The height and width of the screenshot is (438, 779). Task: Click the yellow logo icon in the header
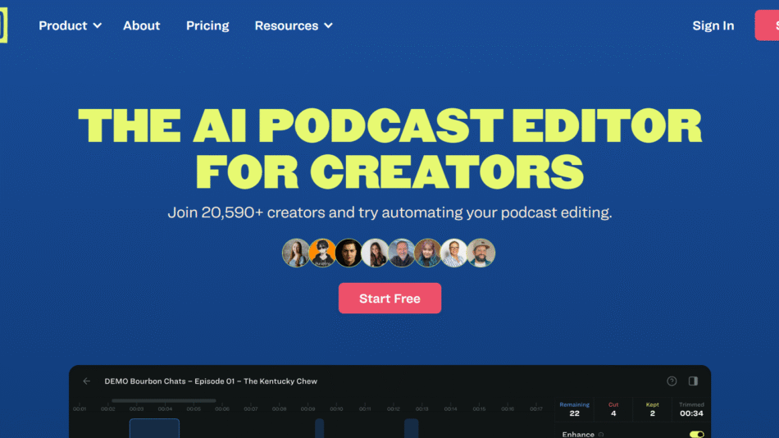(3, 25)
